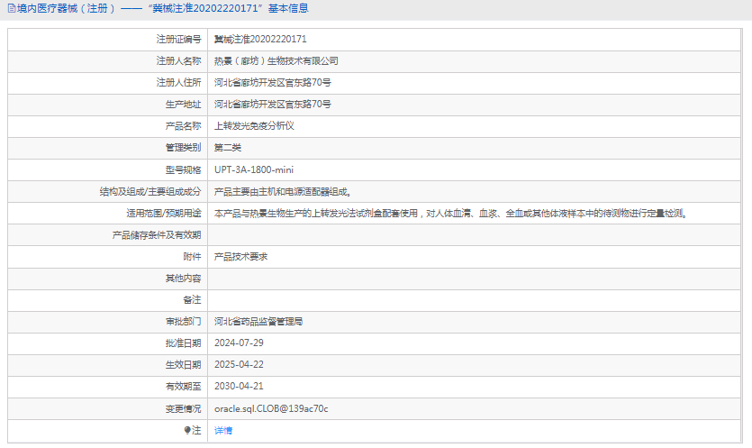
Task: Select product name 上转发光免疫分析仪
Action: tap(254, 126)
